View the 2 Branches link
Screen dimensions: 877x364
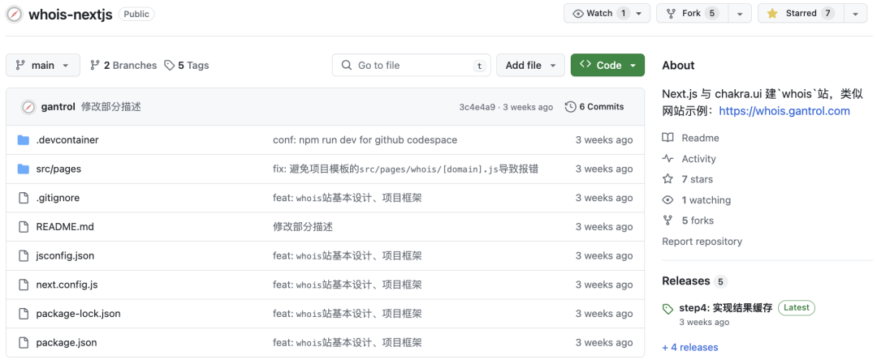pos(123,66)
